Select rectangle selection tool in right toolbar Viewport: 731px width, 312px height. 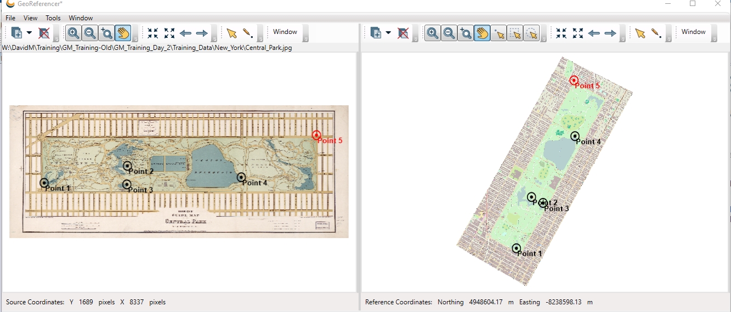pyautogui.click(x=514, y=33)
